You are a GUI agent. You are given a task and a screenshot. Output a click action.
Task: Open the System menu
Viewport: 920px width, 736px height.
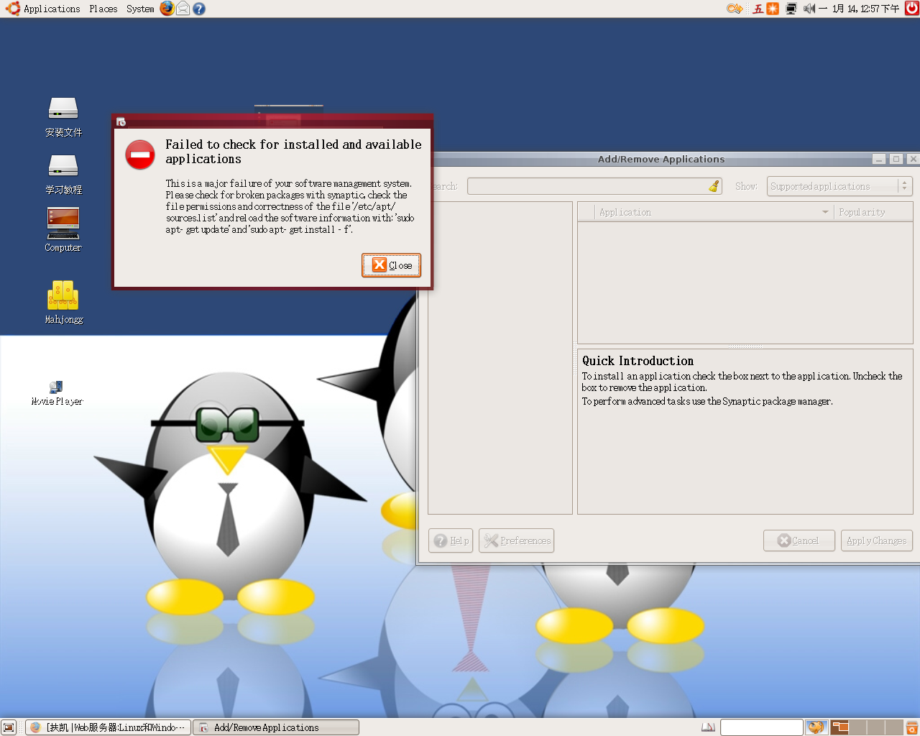click(x=140, y=9)
